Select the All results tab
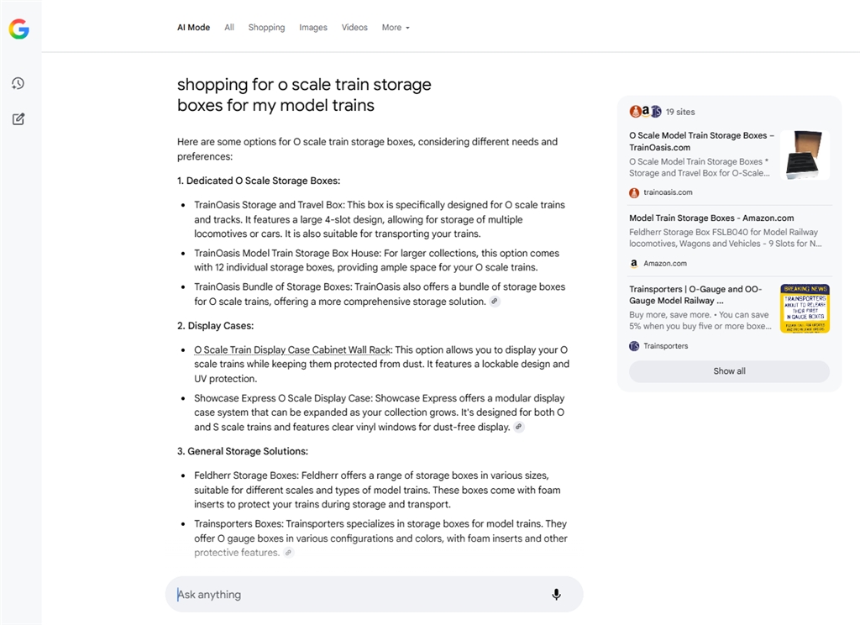The image size is (860, 625). [x=229, y=28]
